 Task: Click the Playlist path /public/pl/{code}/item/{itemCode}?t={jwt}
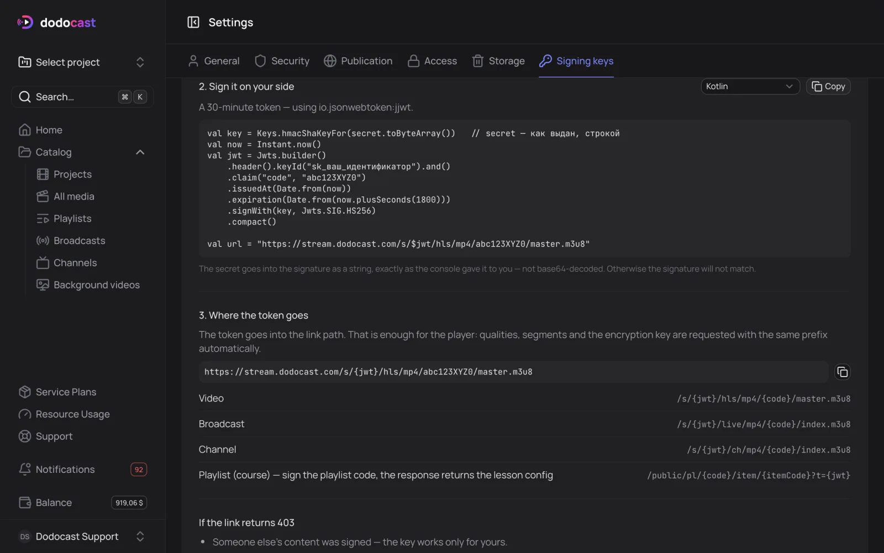point(749,476)
